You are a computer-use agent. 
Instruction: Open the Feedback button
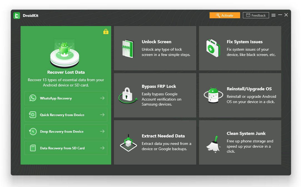point(256,15)
